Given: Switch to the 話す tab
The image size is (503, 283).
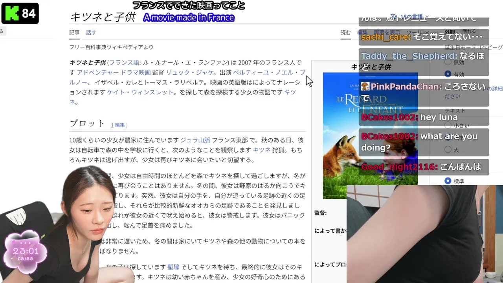Looking at the screenshot, I should coord(91,33).
